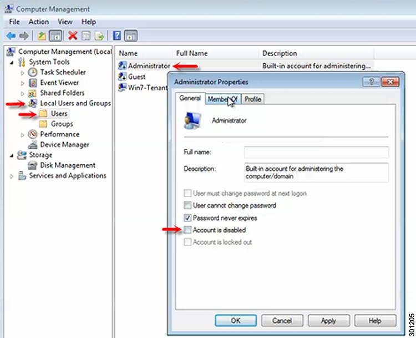Close the Administrator Properties dialog

[390, 82]
